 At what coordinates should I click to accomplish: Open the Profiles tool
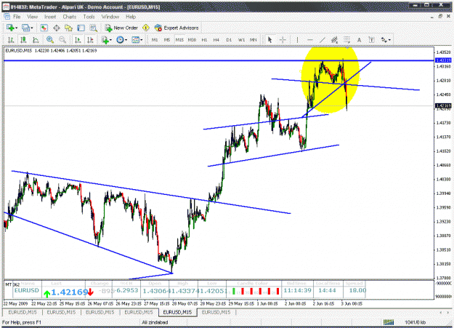(x=25, y=28)
